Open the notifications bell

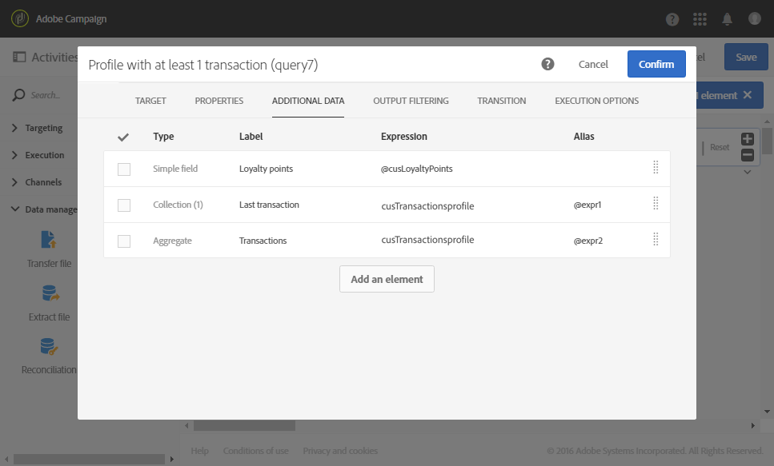(728, 18)
